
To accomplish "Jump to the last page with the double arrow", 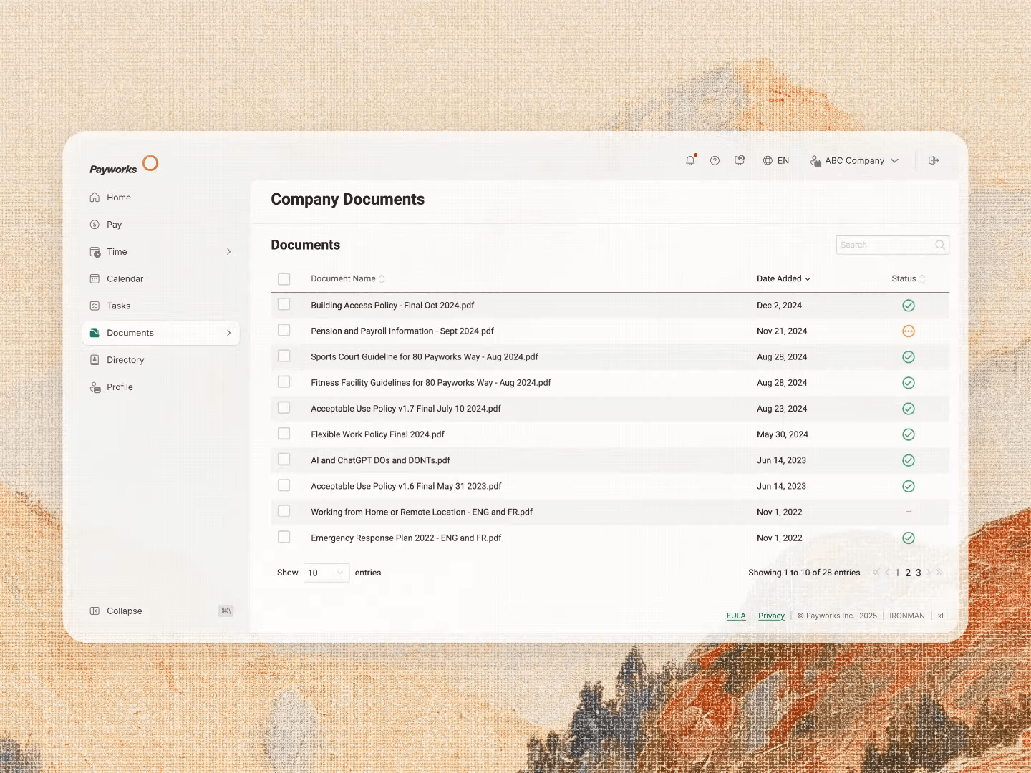I will (939, 573).
